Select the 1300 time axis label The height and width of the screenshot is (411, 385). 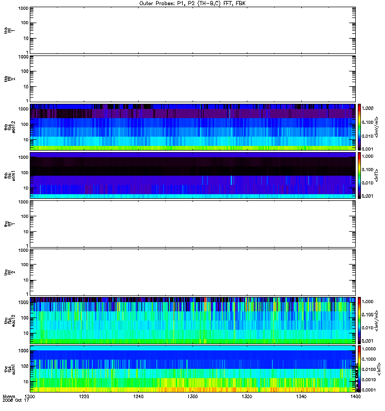pyautogui.click(x=192, y=396)
